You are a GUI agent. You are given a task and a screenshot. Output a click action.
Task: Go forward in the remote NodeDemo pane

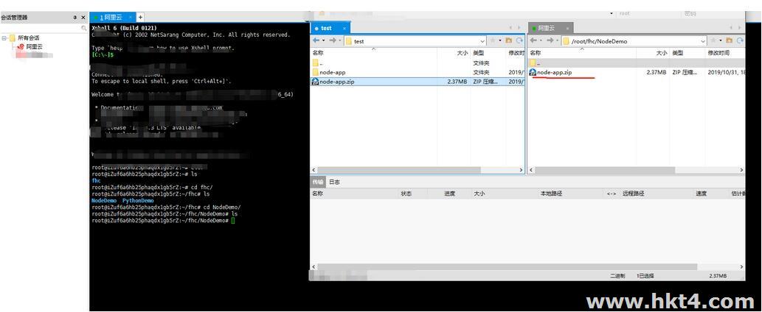point(550,40)
